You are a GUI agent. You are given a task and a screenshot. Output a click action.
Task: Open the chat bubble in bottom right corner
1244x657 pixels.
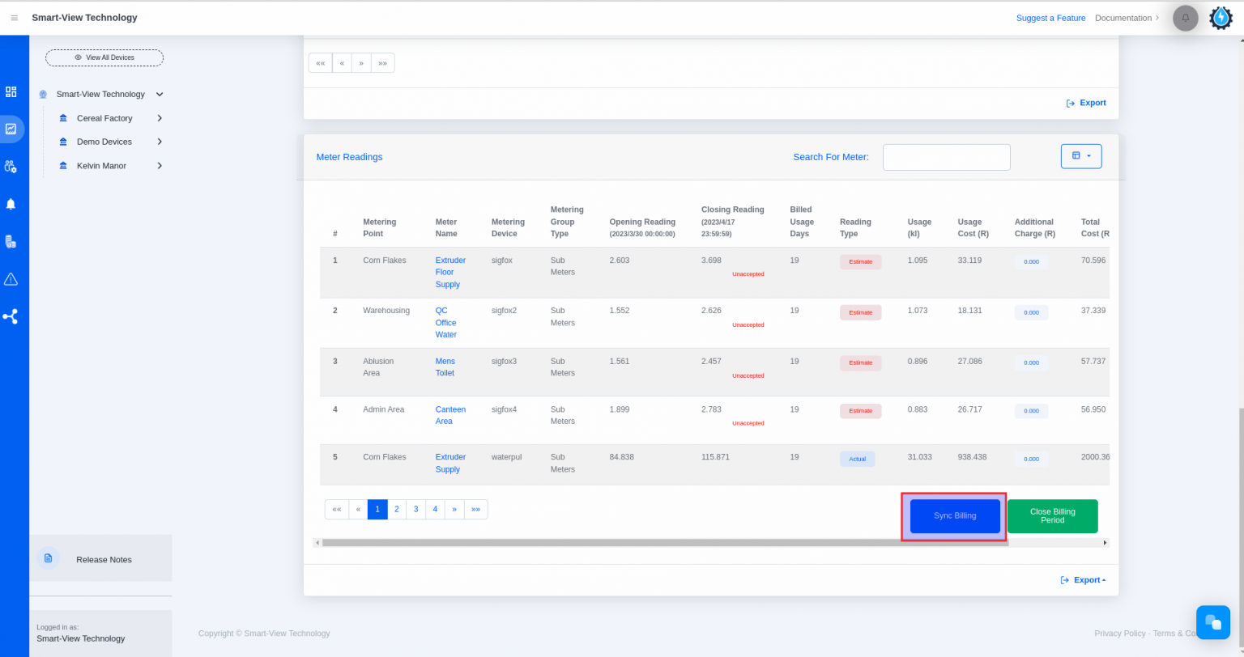[1212, 622]
